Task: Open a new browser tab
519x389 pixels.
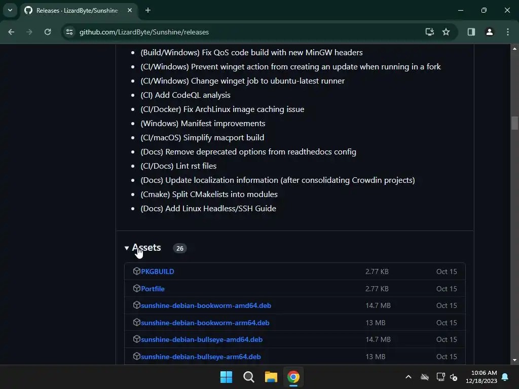Action: tap(148, 10)
